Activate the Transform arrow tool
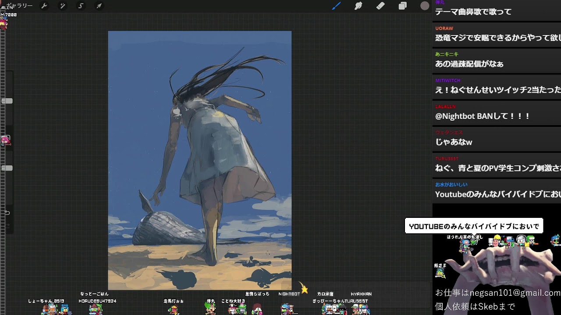The image size is (561, 315). 99,6
